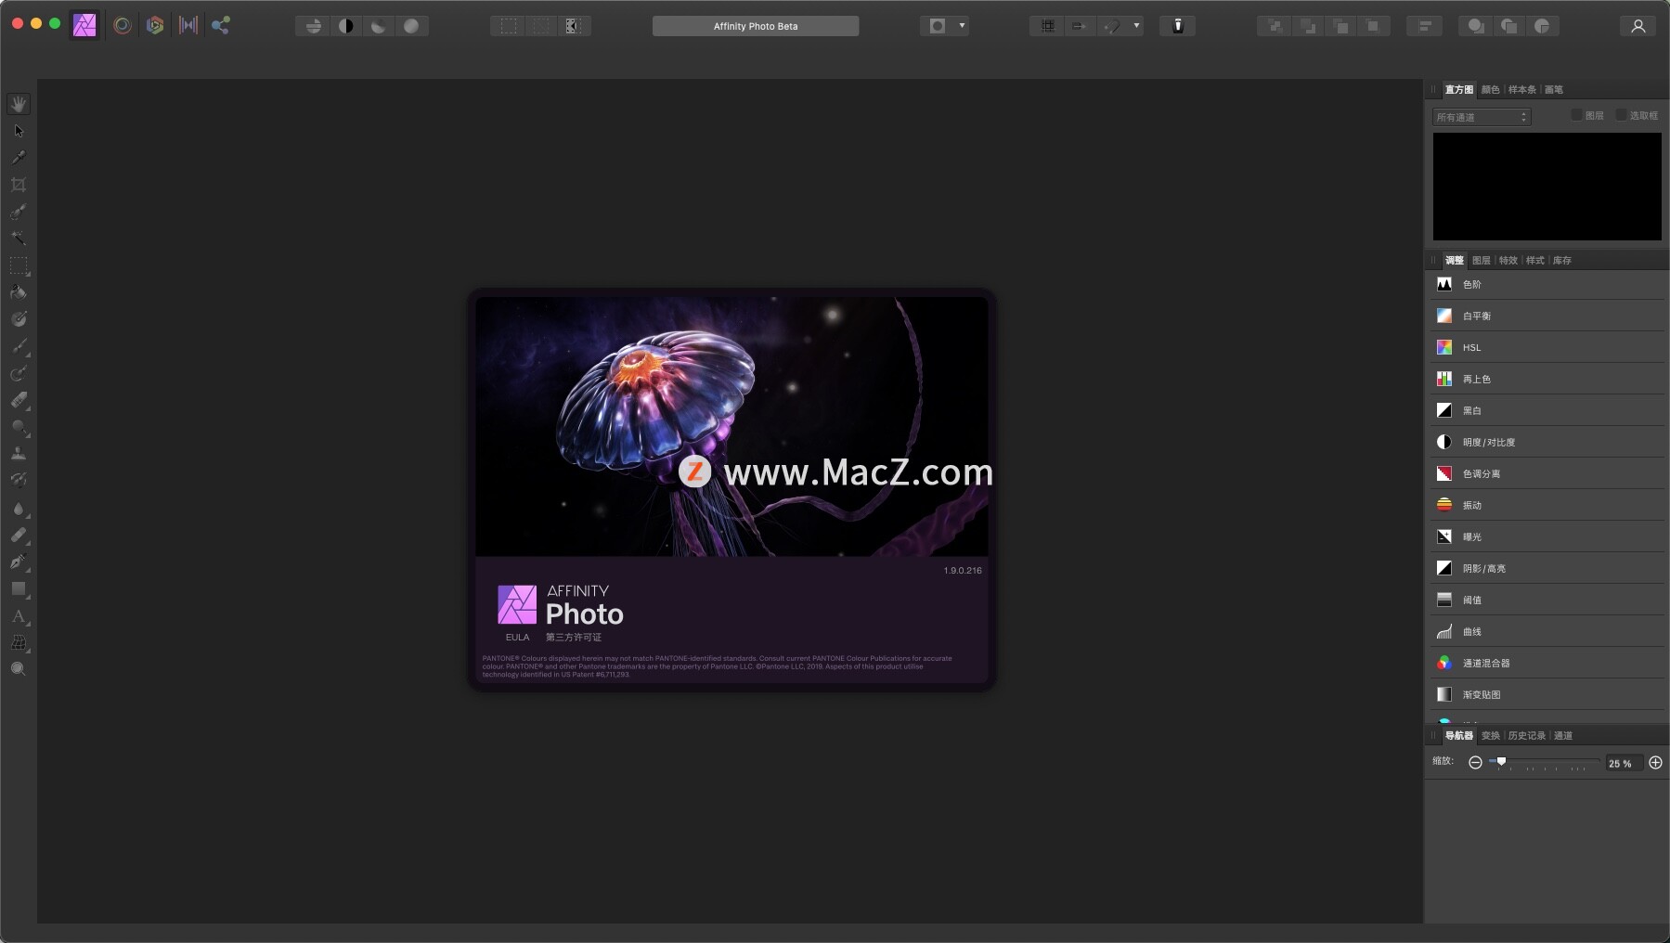Select the Pen tool
Viewport: 1670px width, 943px height.
19,562
